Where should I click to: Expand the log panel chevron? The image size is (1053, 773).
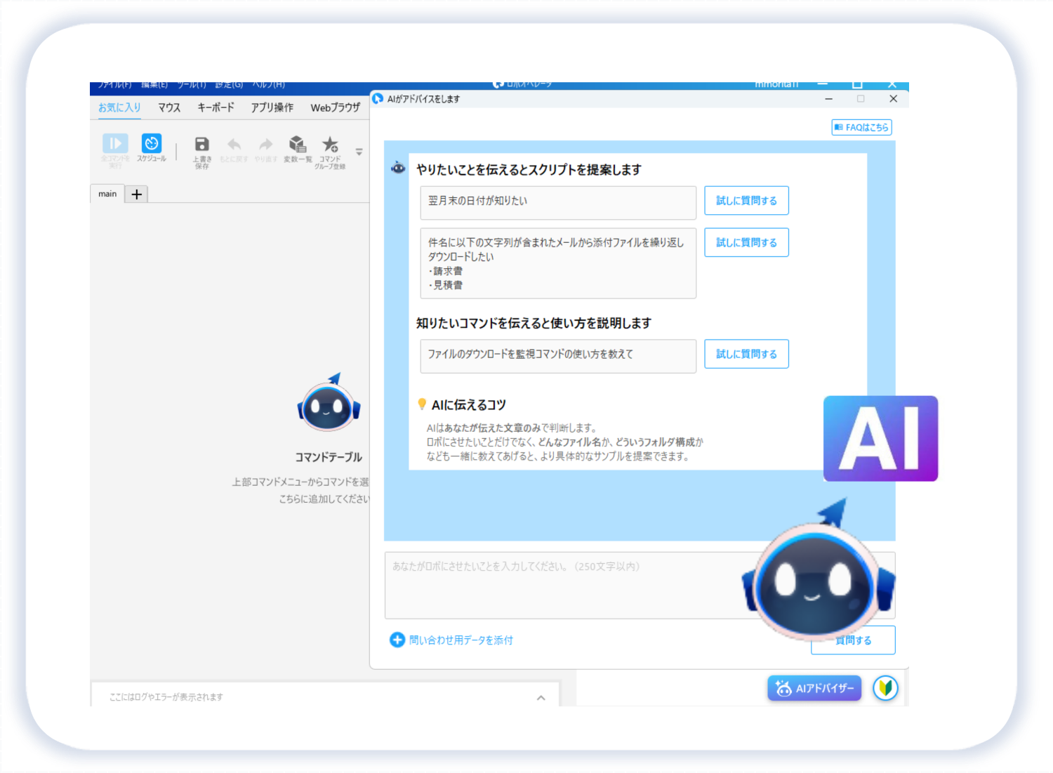point(541,697)
